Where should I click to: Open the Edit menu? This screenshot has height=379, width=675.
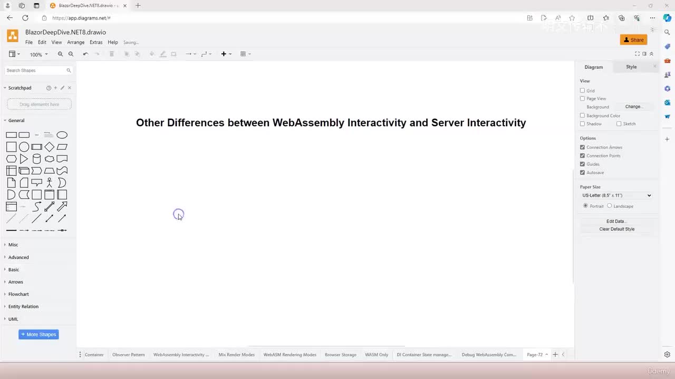click(x=42, y=42)
